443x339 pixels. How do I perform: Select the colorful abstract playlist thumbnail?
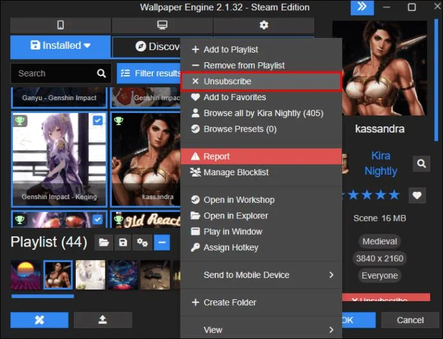123,275
